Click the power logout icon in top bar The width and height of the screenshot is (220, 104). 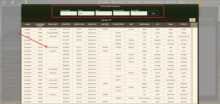tap(180, 2)
